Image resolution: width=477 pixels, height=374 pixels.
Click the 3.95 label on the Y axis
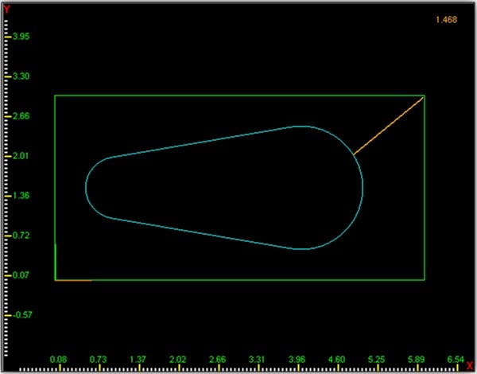tap(21, 37)
